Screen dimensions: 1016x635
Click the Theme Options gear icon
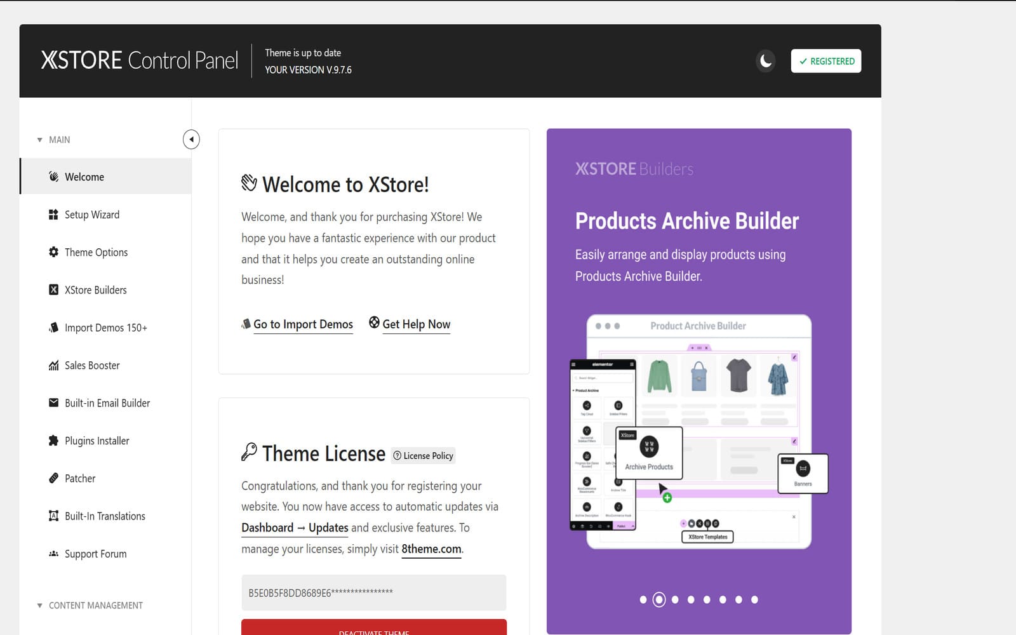[x=54, y=252]
